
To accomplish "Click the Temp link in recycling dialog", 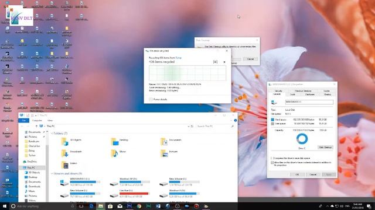I will (178, 58).
